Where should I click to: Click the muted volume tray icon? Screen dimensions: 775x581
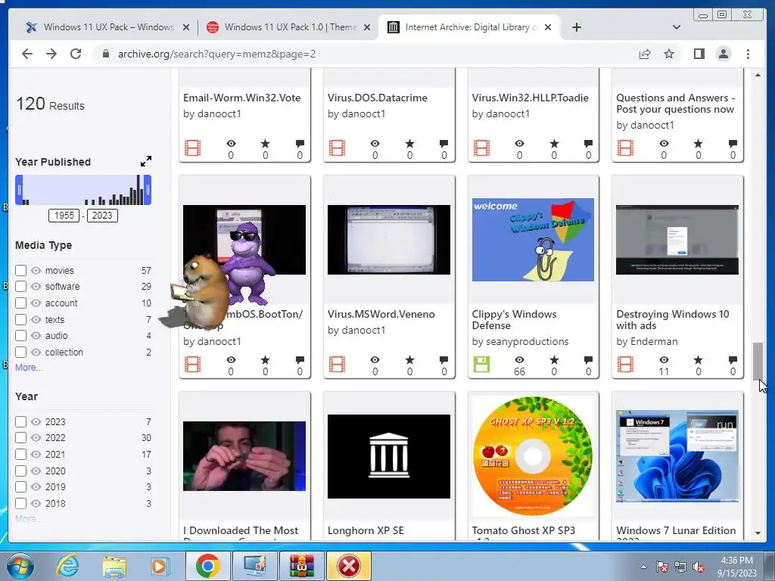click(699, 567)
